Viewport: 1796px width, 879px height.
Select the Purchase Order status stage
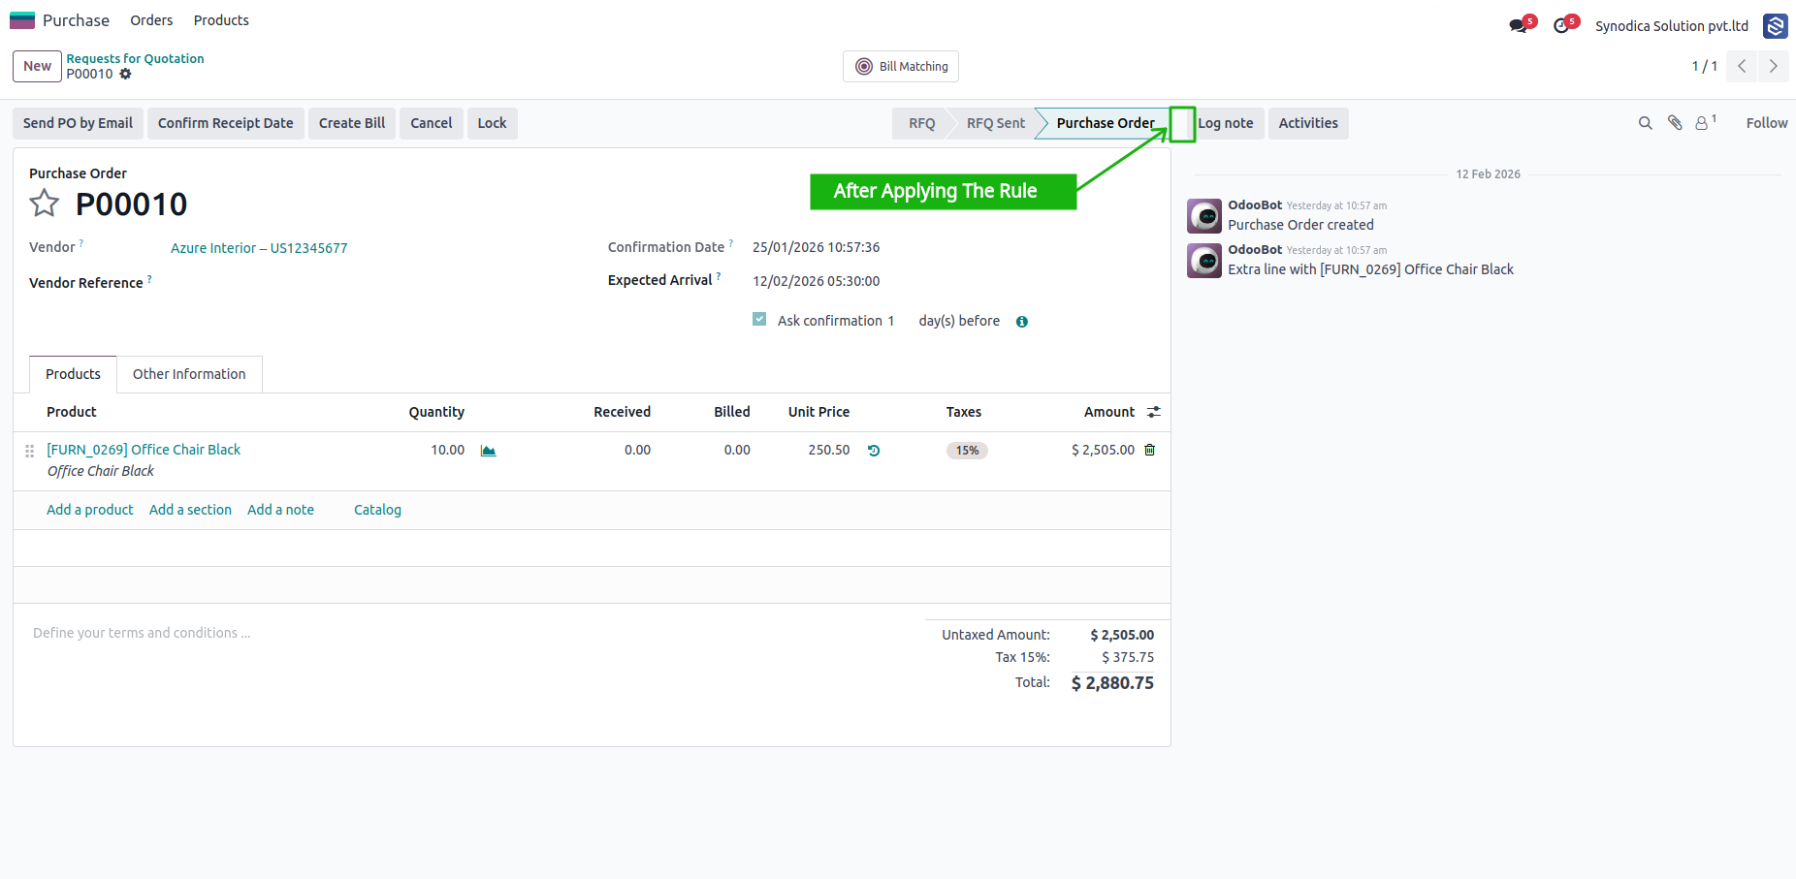[1106, 123]
